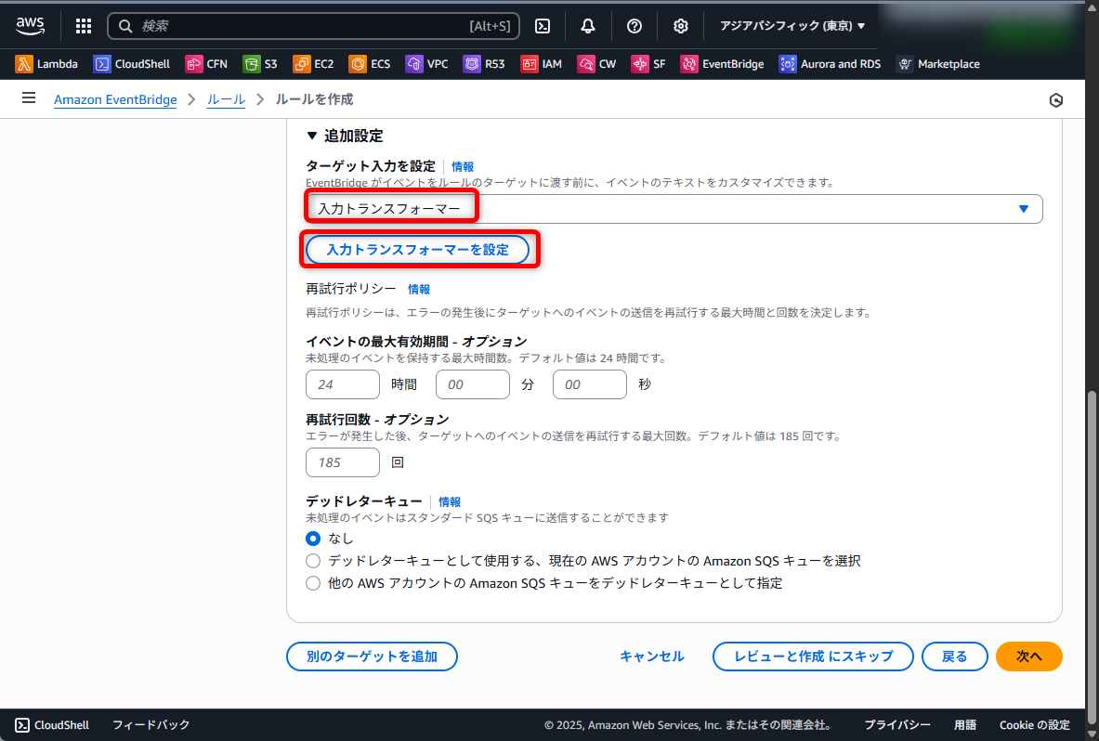Click the 再試行回数 input field
This screenshot has height=741, width=1099.
[x=342, y=462]
